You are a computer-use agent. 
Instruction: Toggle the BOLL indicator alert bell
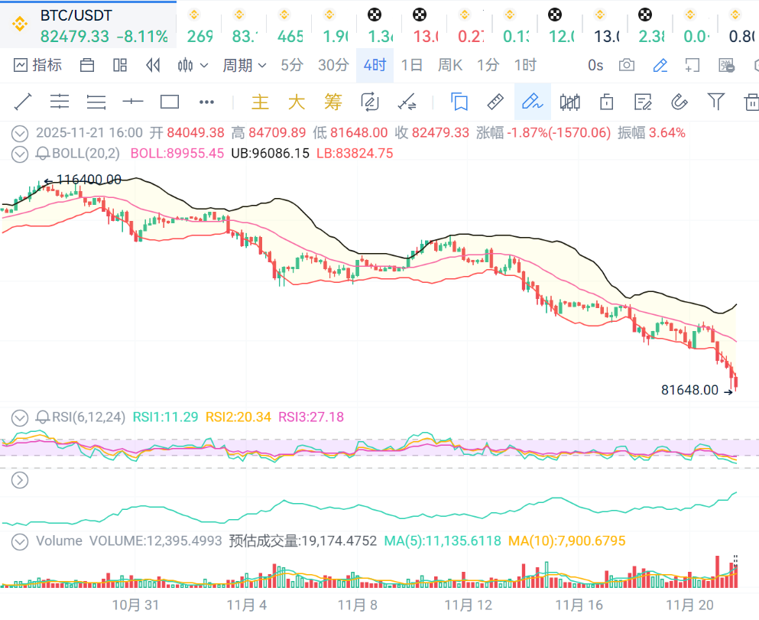(43, 154)
